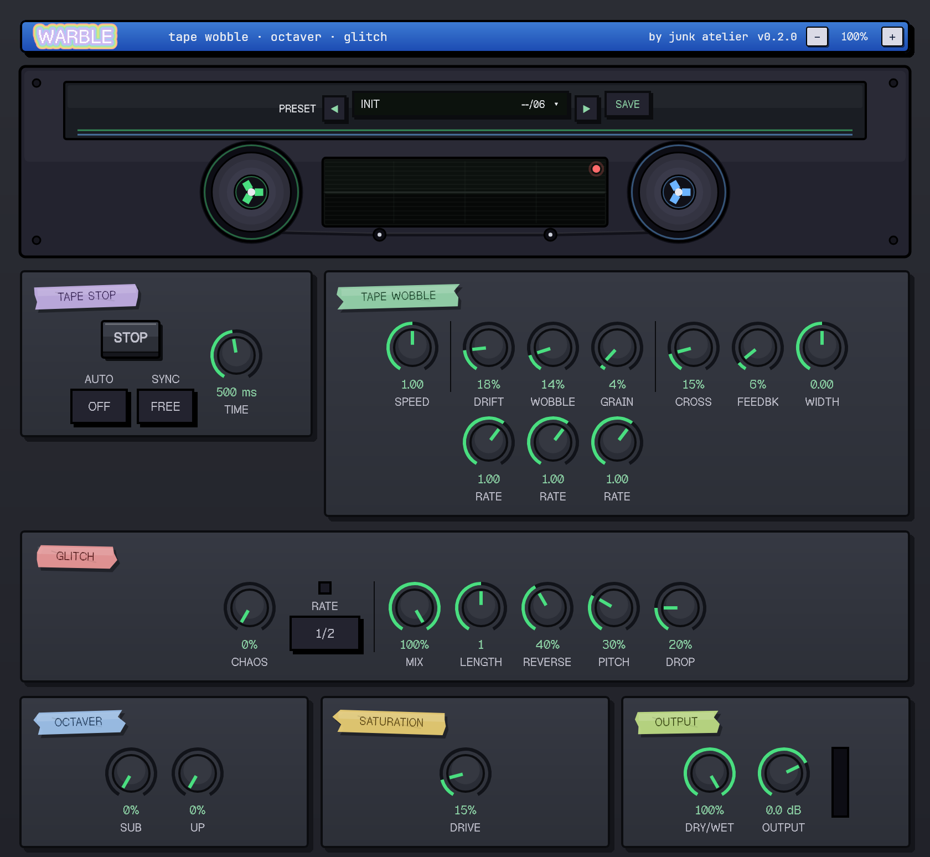Adjust the OUTPUT gain knob
The image size is (930, 857).
click(x=784, y=773)
